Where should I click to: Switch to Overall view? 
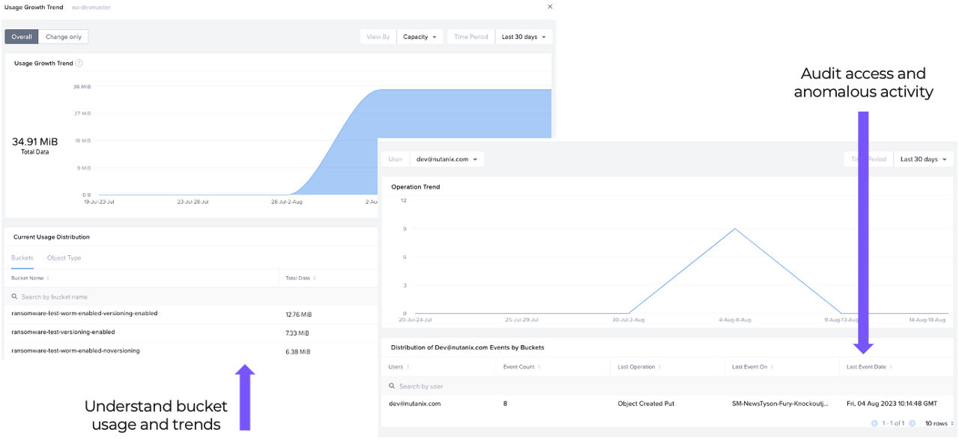click(22, 37)
